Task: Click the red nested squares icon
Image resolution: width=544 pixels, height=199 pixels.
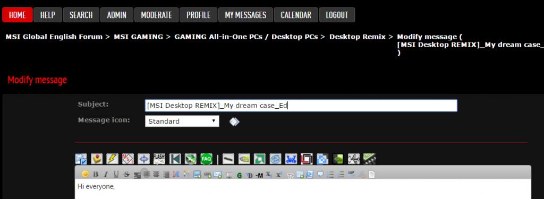Action: click(307, 159)
